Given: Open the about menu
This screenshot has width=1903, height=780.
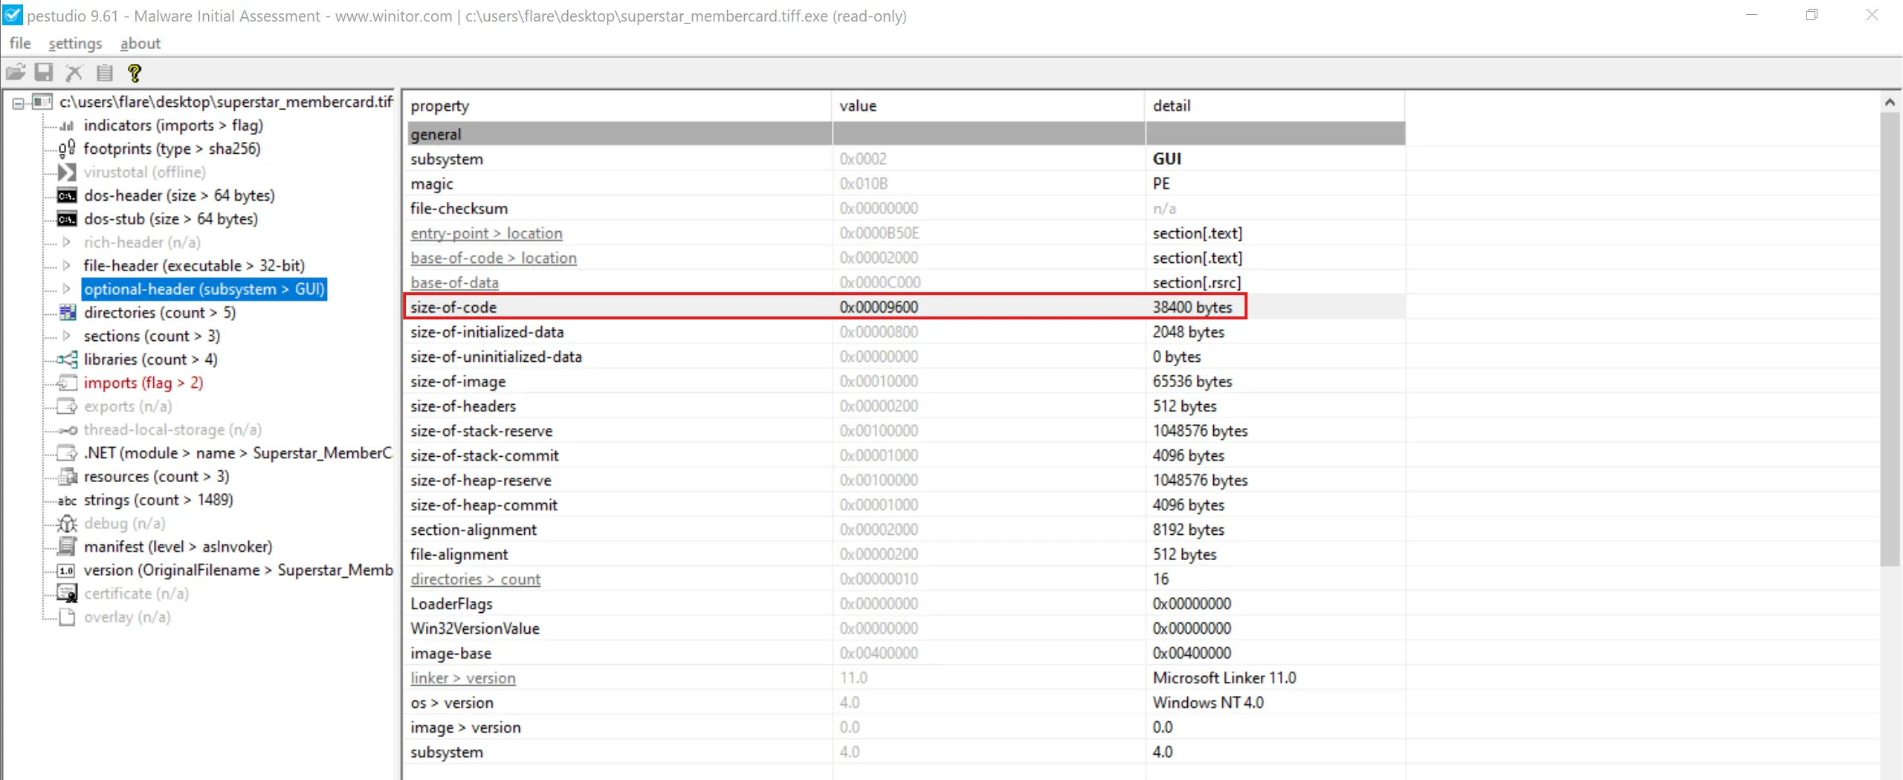Looking at the screenshot, I should (x=140, y=44).
